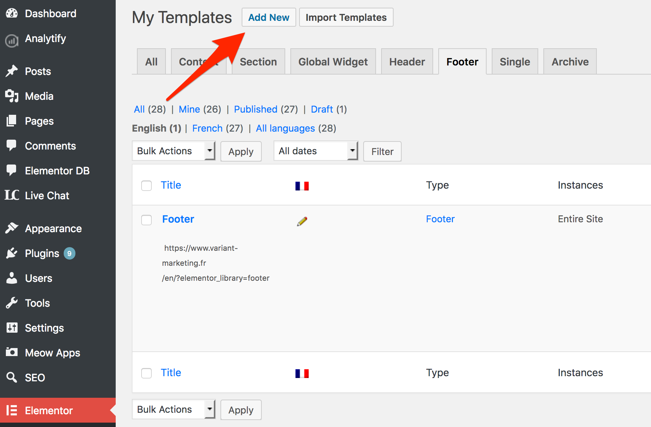
Task: Open Settings menu item
Action: [x=58, y=328]
